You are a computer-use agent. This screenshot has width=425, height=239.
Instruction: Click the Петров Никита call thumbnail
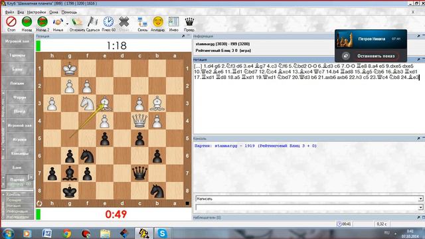coord(345,39)
